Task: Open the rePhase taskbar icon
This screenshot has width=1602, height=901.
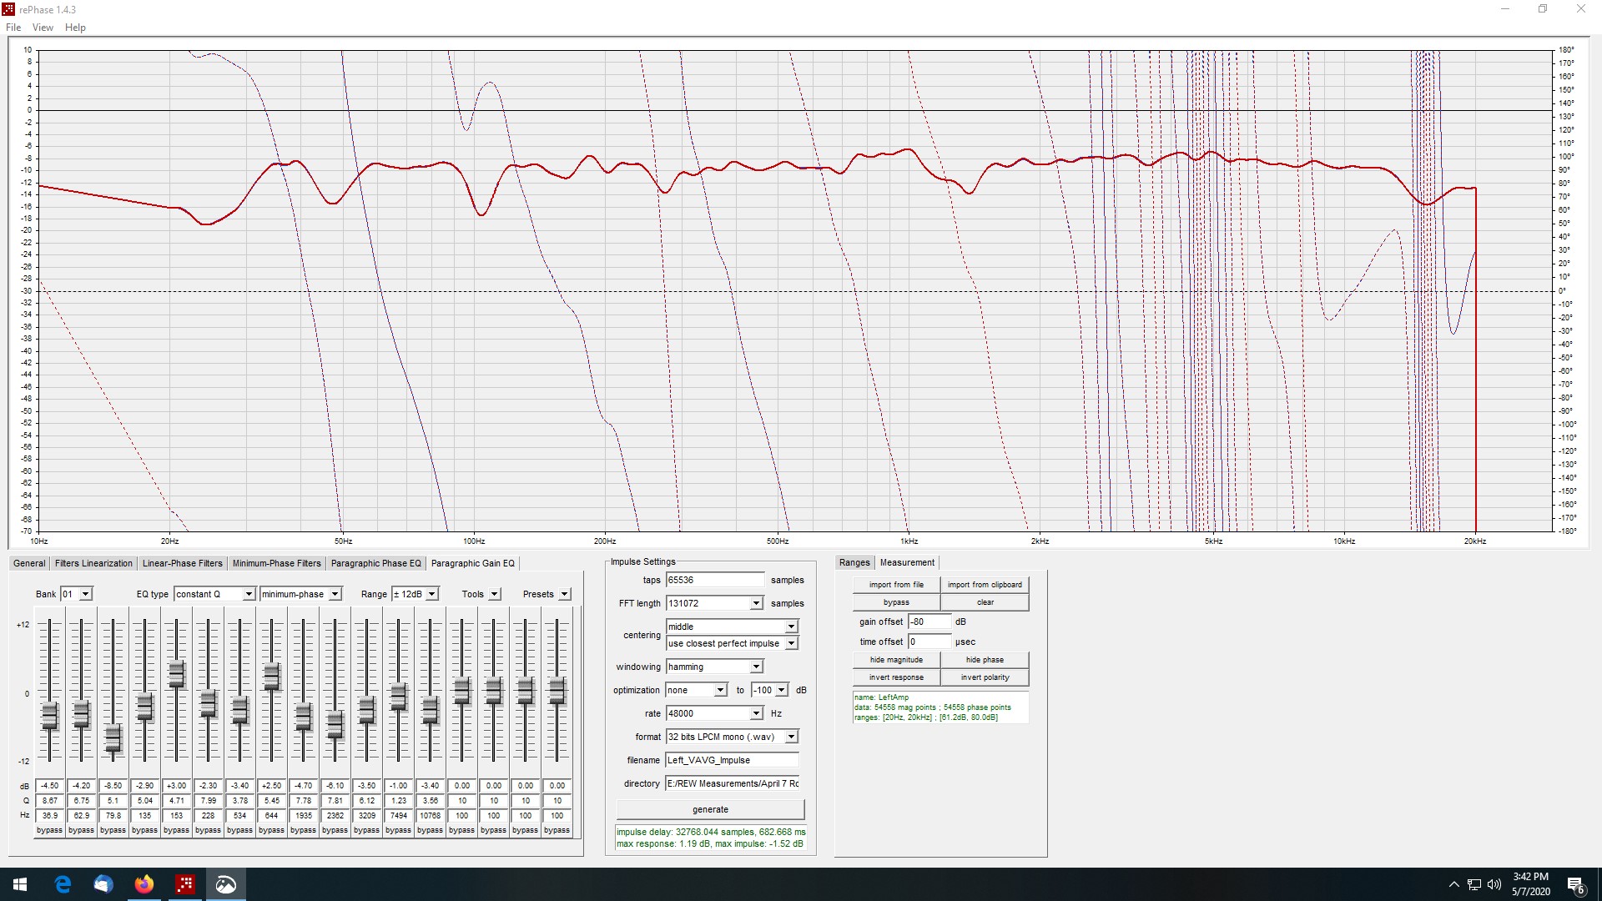Action: point(185,884)
